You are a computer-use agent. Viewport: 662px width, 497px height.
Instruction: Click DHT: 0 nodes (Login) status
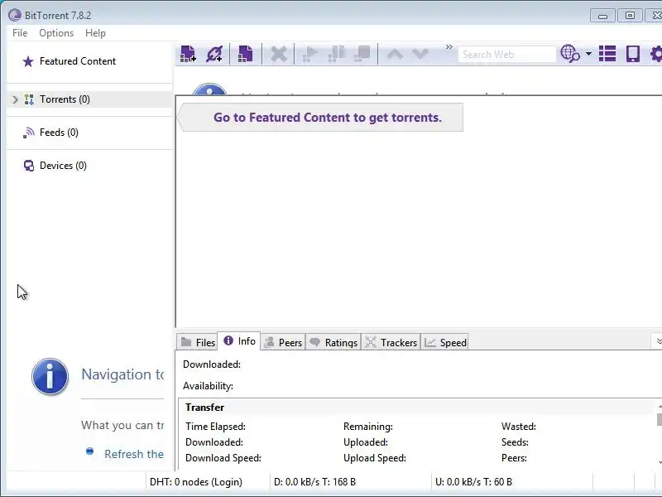coord(196,482)
